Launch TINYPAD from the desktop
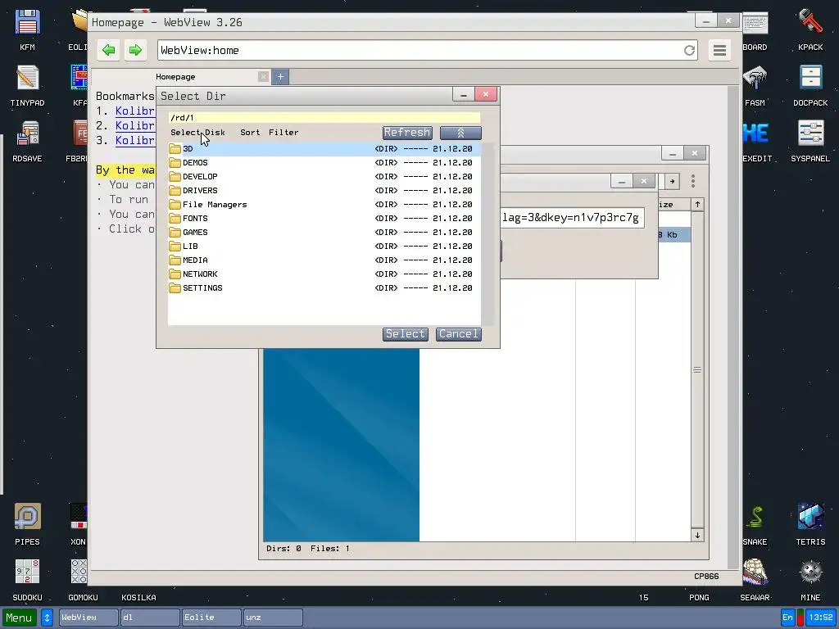839x629 pixels. click(x=27, y=85)
